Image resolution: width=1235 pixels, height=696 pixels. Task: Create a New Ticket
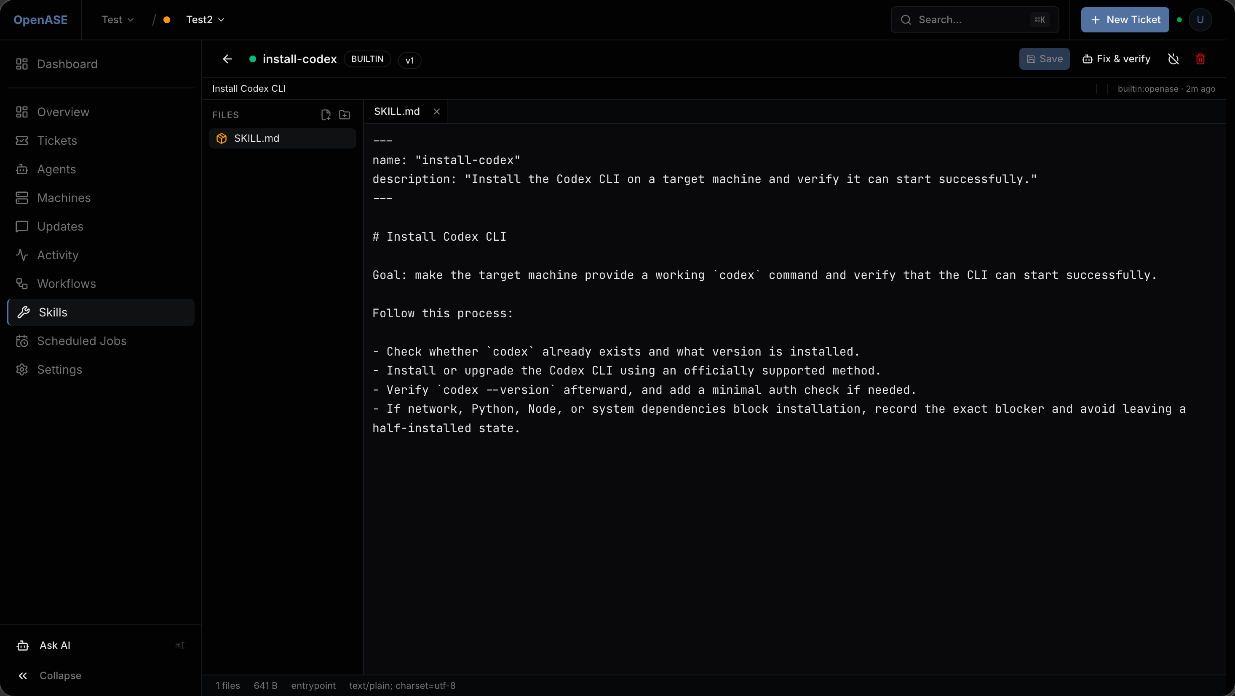tap(1125, 20)
